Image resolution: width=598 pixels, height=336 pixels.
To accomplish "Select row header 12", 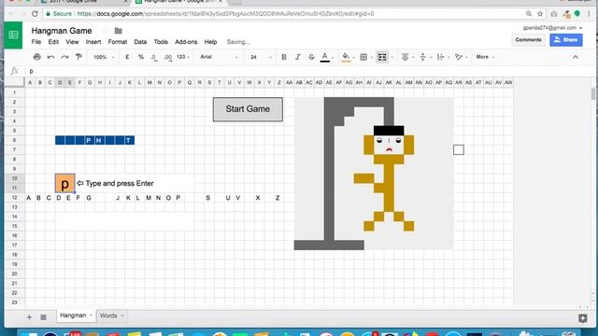I will (x=15, y=197).
